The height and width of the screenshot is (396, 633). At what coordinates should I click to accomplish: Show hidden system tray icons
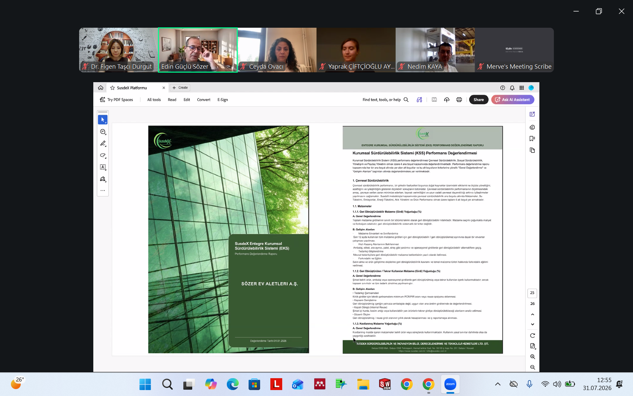click(498, 384)
